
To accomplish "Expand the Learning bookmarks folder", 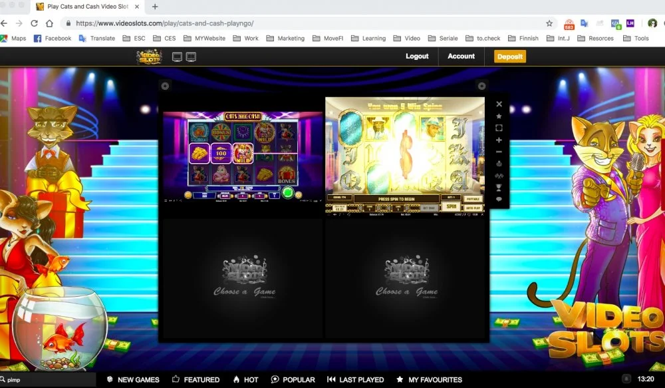I will 368,38.
